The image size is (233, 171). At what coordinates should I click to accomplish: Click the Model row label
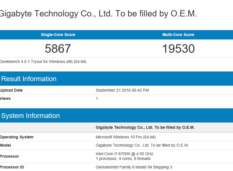pyautogui.click(x=5, y=145)
